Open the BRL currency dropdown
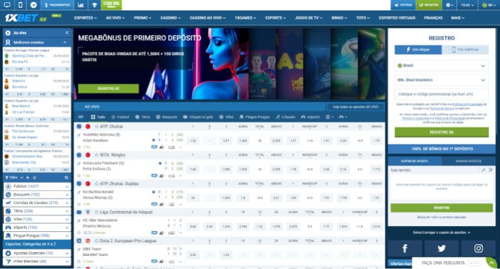Image resolution: width=500 pixels, height=269 pixels. 441,80
